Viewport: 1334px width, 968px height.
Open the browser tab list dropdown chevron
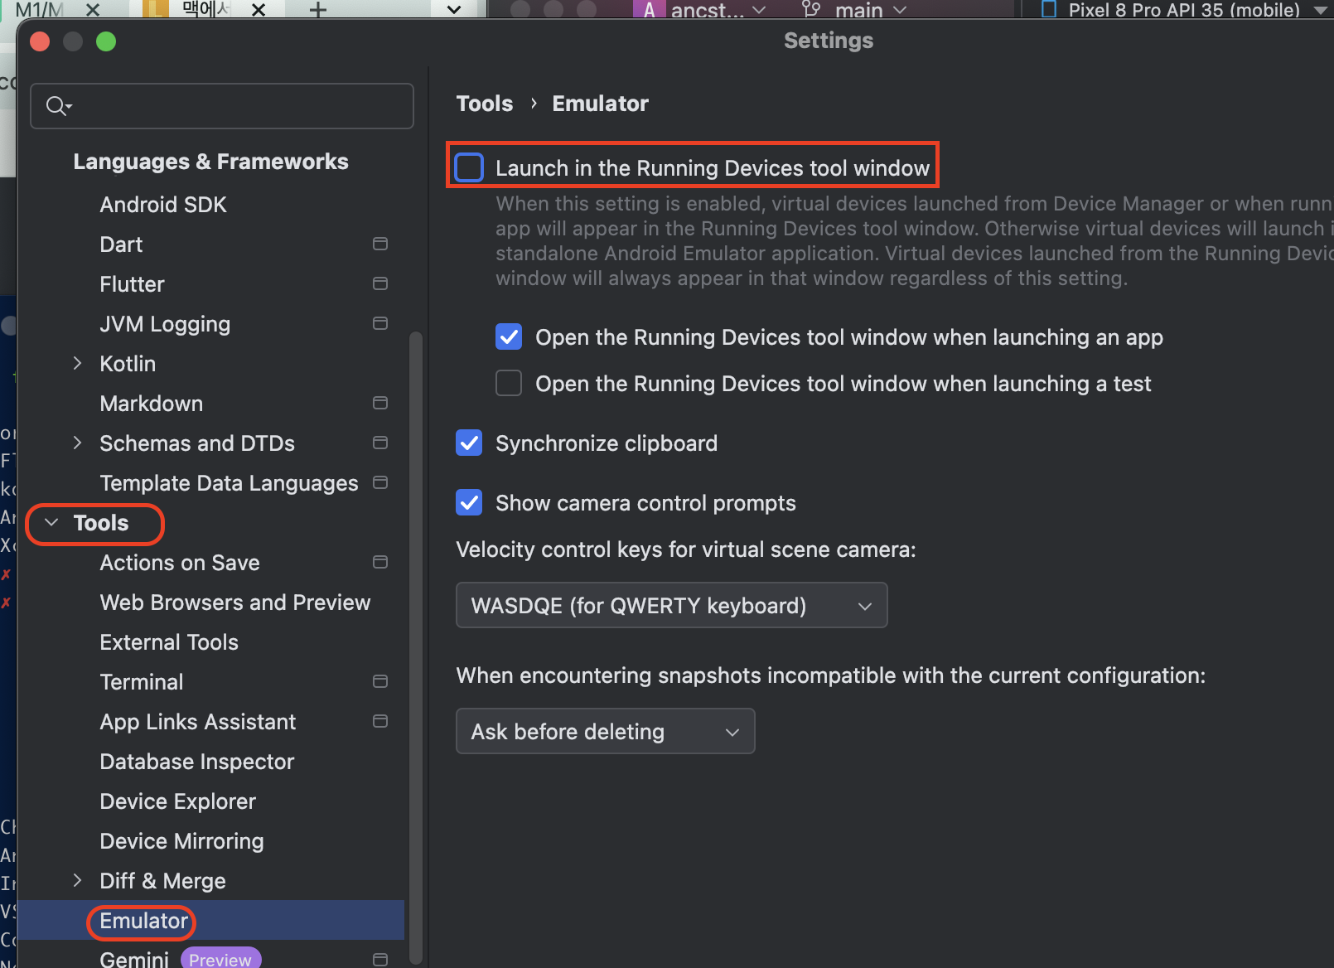(454, 10)
